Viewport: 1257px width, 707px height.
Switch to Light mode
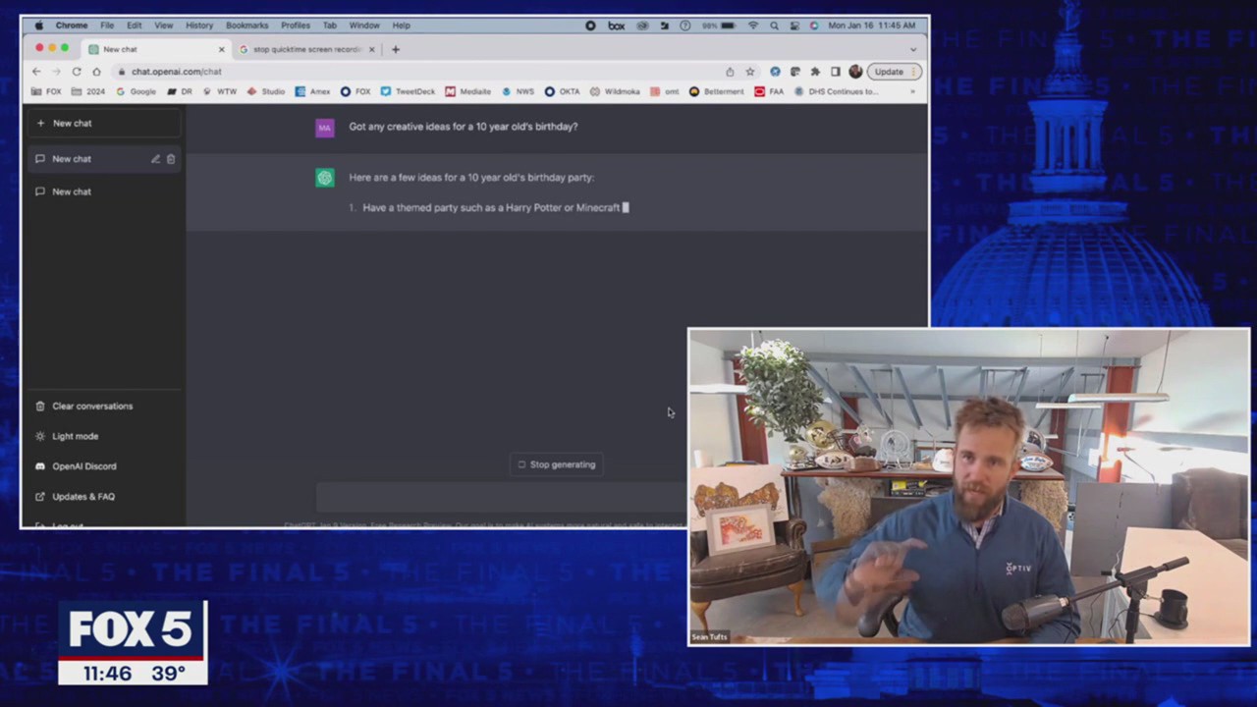coord(75,436)
